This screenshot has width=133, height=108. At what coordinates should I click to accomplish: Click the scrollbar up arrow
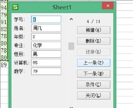coord(71,19)
